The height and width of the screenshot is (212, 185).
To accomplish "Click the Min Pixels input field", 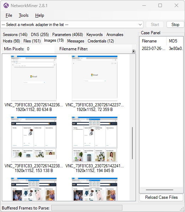I will coord(40,49).
